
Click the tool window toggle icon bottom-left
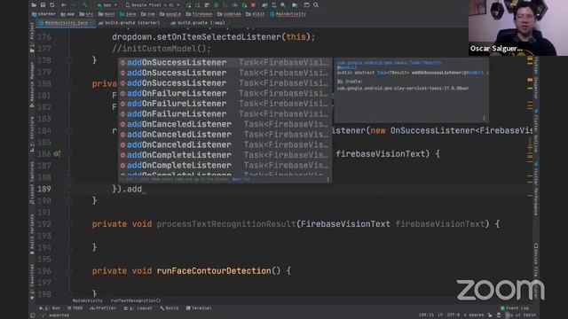pos(33,315)
